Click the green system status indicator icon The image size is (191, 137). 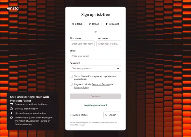(71, 115)
